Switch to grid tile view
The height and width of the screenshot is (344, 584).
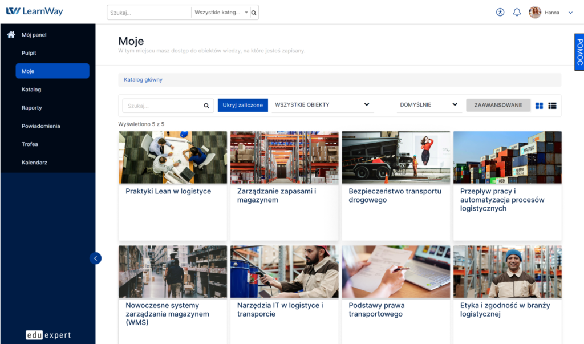539,106
